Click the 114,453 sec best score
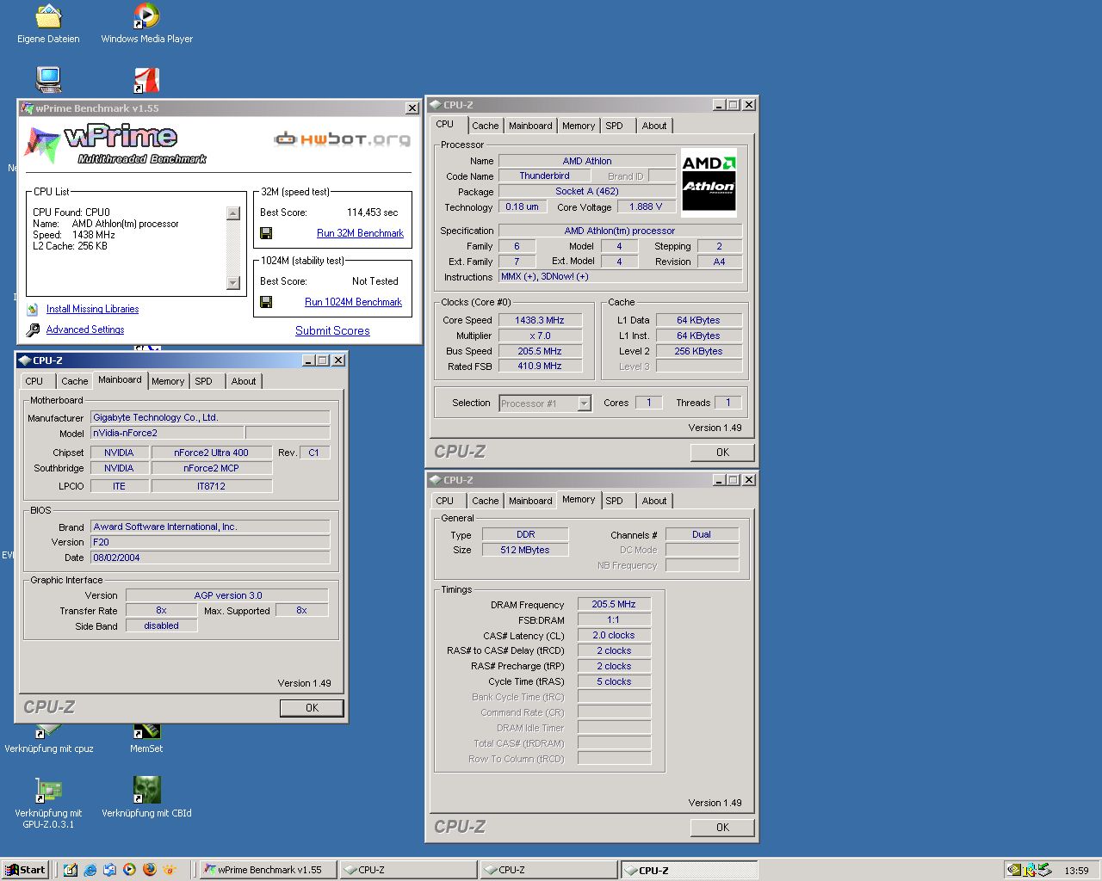 coord(372,213)
